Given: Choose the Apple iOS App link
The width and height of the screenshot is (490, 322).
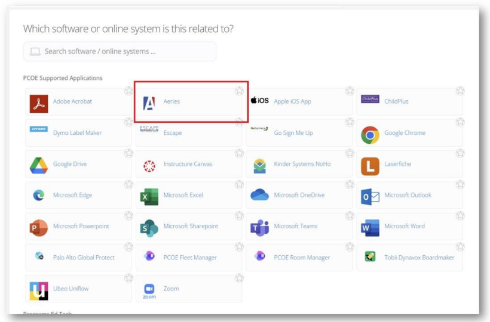Looking at the screenshot, I should point(292,101).
